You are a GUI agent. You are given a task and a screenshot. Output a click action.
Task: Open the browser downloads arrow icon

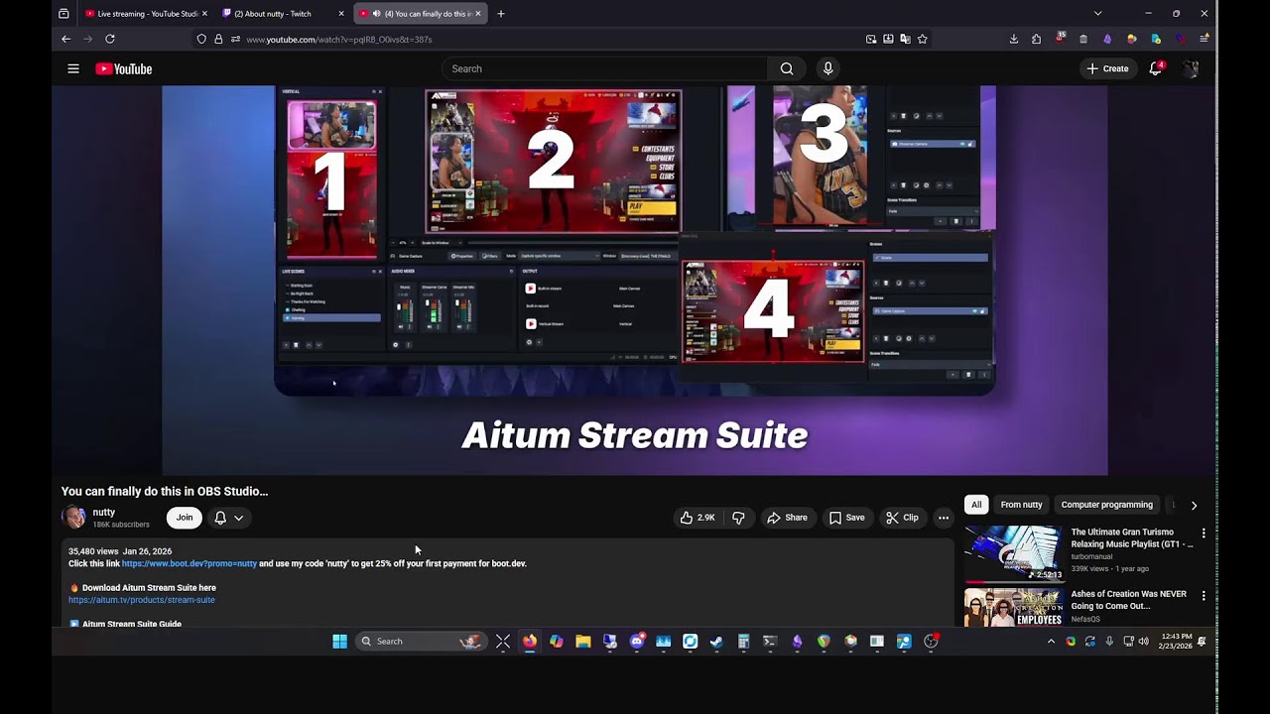(1013, 39)
